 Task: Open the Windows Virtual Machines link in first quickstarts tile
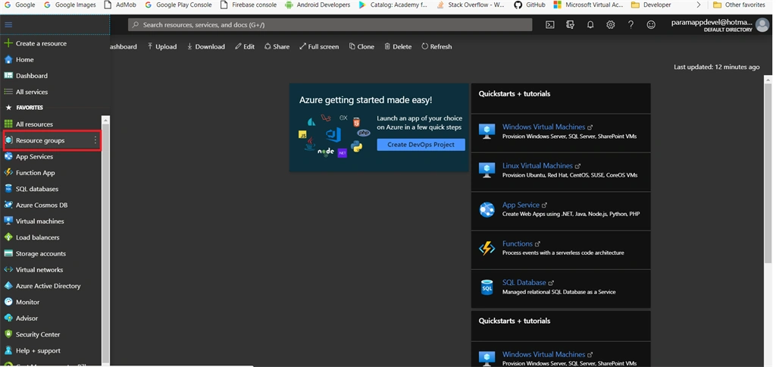click(543, 127)
